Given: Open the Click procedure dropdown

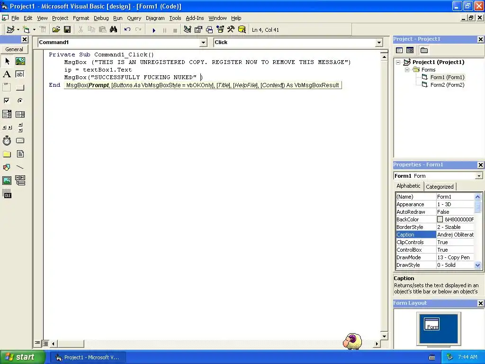Looking at the screenshot, I should coord(379,42).
